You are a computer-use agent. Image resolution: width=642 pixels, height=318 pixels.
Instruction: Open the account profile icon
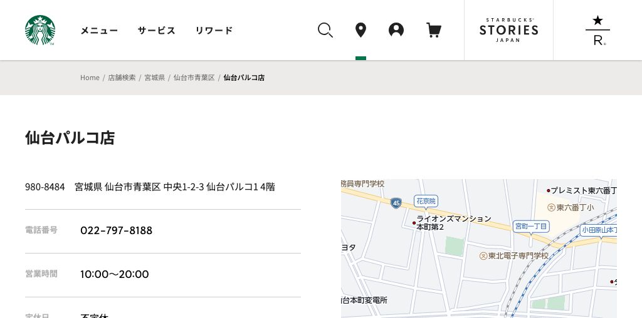click(x=396, y=30)
